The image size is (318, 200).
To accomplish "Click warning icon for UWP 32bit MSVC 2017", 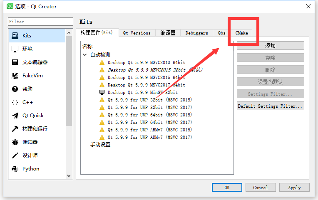I will (102, 107).
